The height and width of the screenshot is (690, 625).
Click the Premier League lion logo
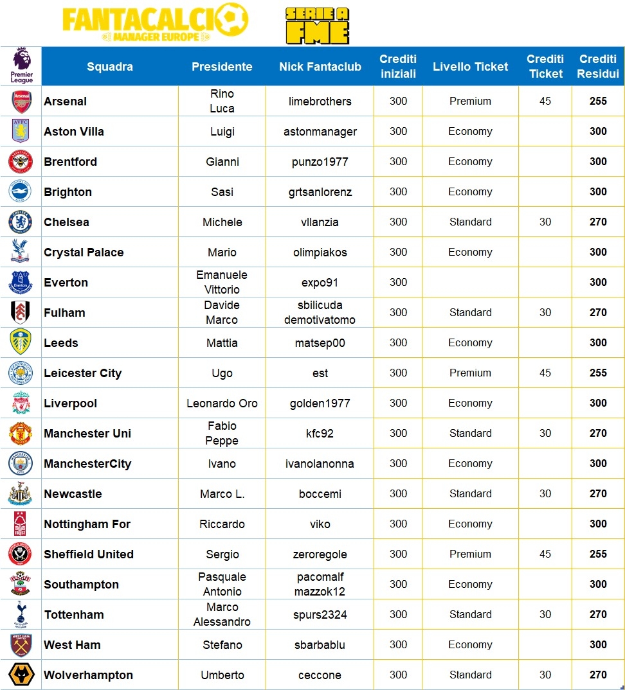21,66
